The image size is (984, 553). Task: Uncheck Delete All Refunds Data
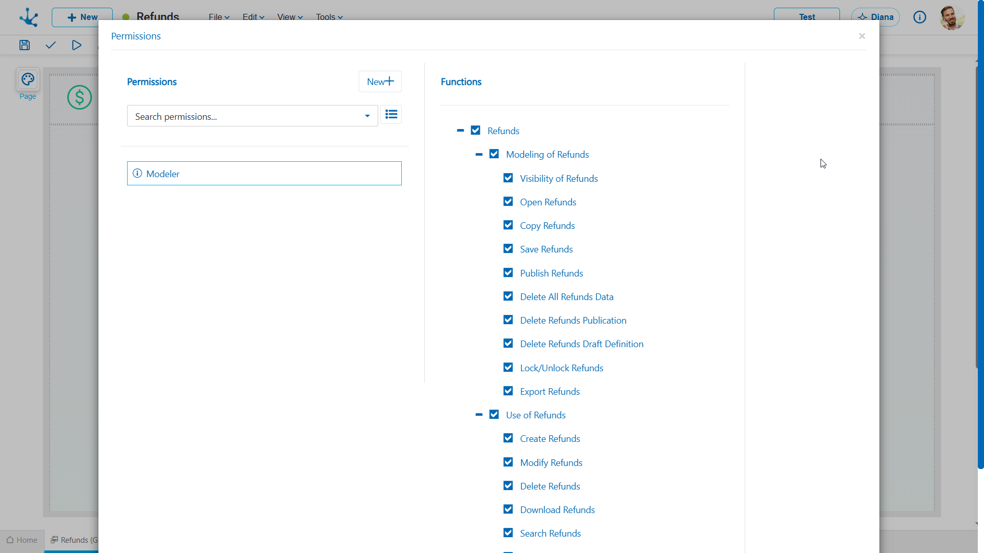[508, 296]
